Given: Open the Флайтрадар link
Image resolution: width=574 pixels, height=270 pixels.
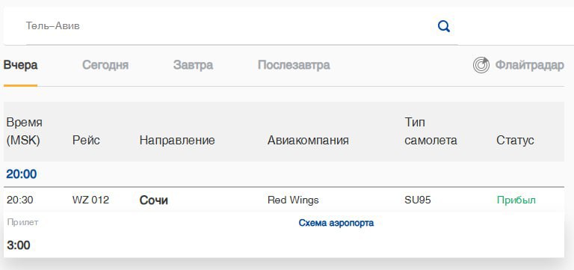Looking at the screenshot, I should 529,65.
